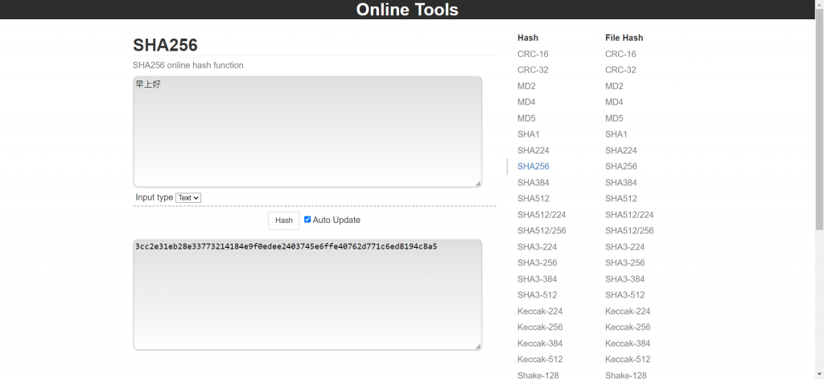Click inside the input text area
Viewport: 824px width, 379px height.
click(307, 131)
